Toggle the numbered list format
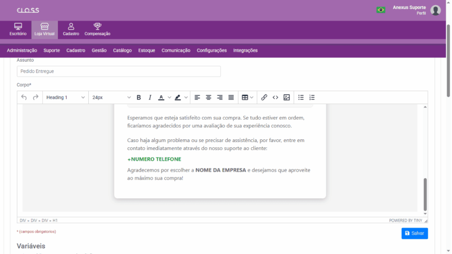 point(312,97)
